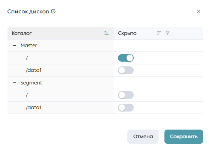Click the Скрыто column header
The image size is (209, 150).
(x=159, y=33)
